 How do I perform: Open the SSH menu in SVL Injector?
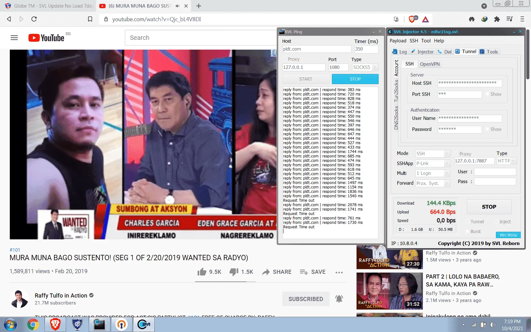click(x=414, y=41)
